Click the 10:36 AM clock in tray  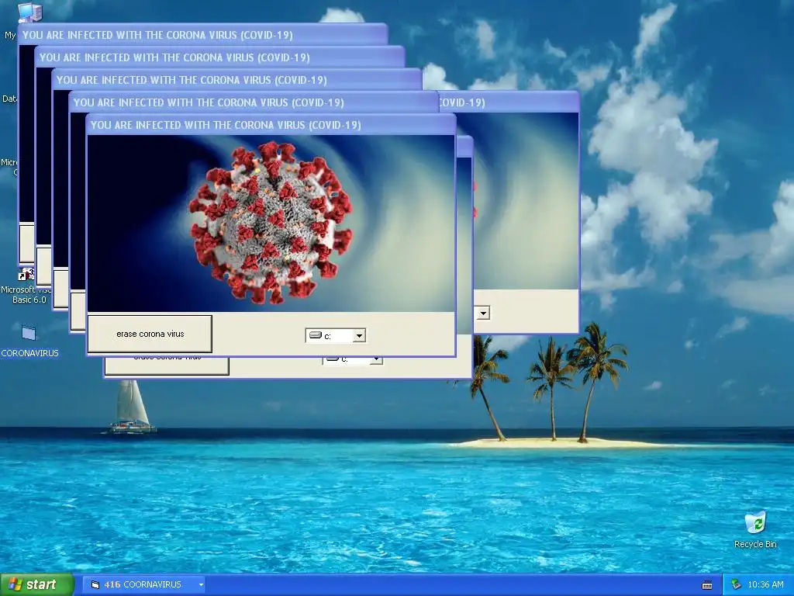click(x=765, y=584)
